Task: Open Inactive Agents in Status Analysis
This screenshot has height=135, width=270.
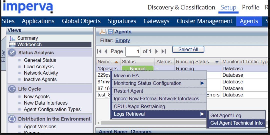Action: (x=40, y=80)
